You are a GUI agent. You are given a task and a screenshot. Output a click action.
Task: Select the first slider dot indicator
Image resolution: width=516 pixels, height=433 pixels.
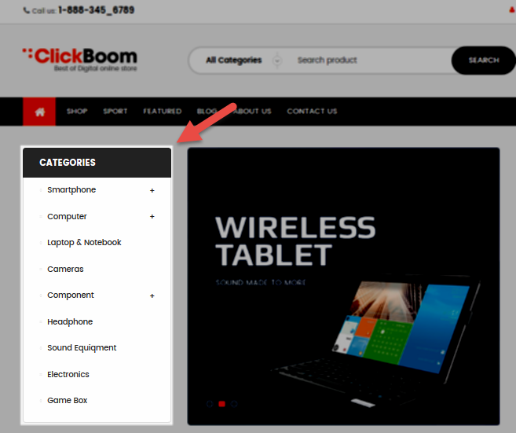(x=210, y=404)
